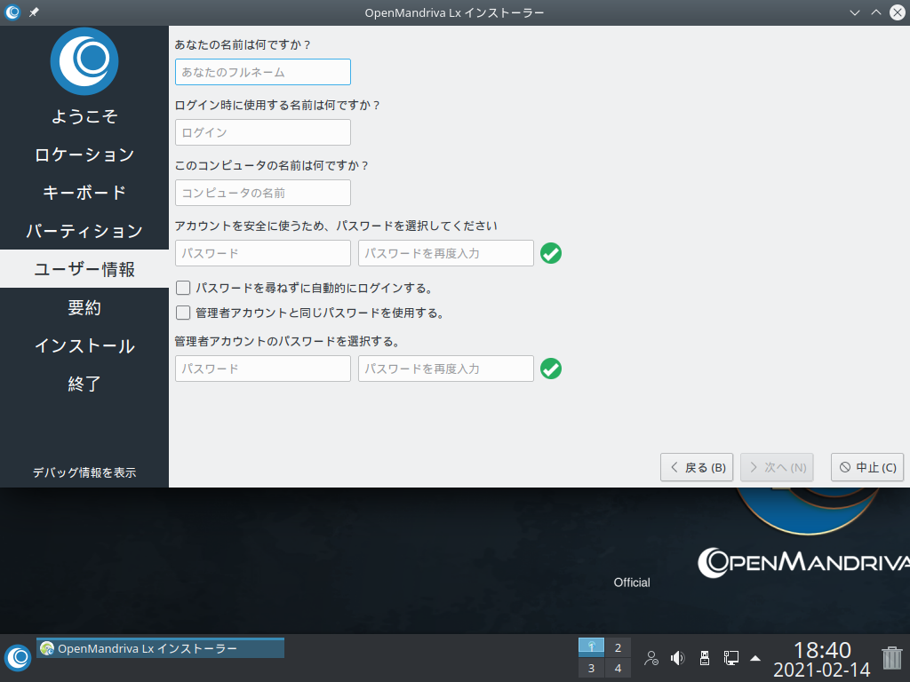Select the 要約 step in sidebar
This screenshot has height=682, width=910.
click(84, 307)
